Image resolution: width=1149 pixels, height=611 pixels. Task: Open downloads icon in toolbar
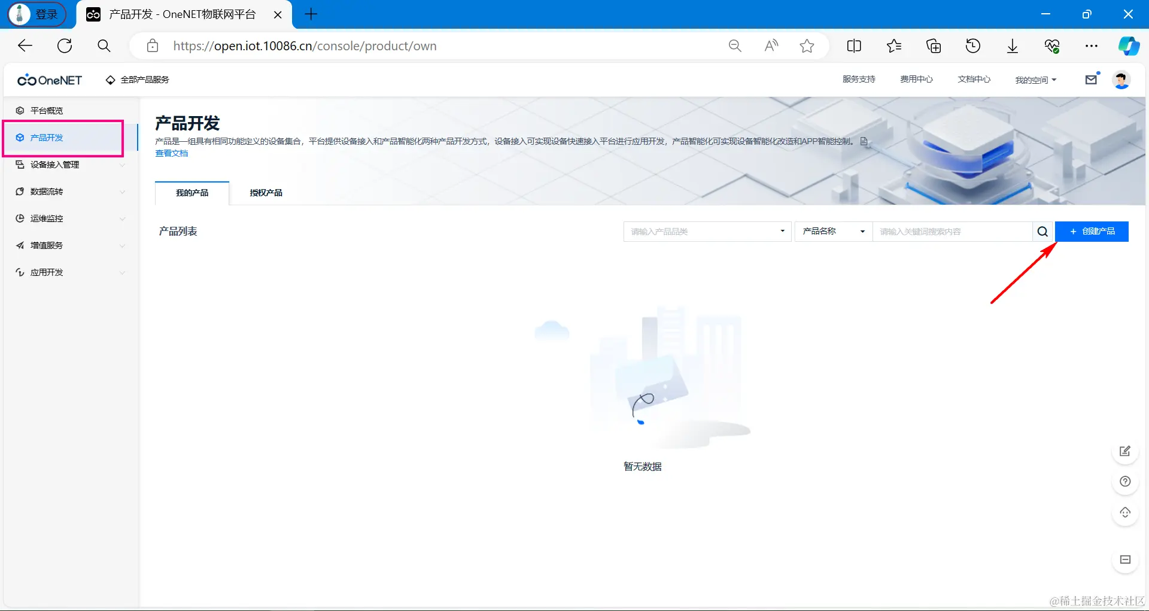point(1013,45)
